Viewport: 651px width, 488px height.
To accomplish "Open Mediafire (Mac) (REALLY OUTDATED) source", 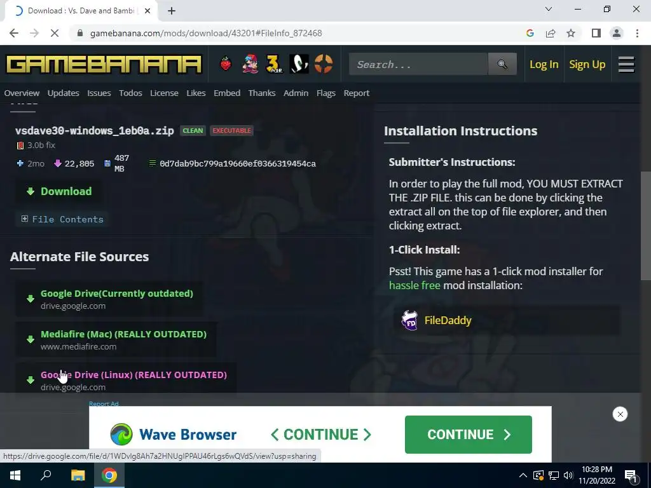I will tap(116, 339).
